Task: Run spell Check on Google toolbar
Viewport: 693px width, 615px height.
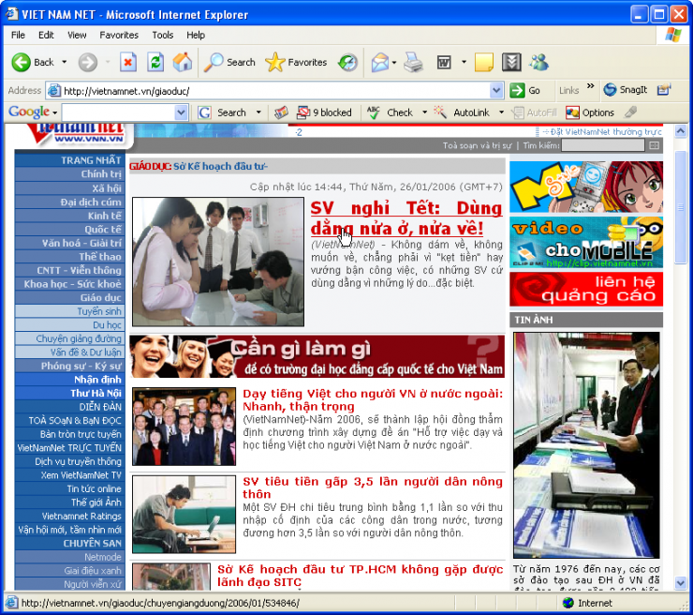Action: pos(391,112)
